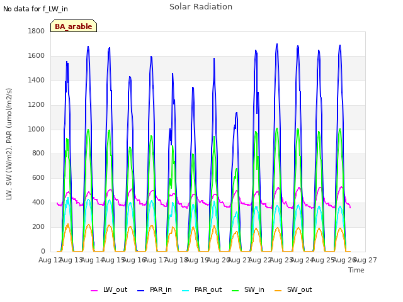
Task: Click the LW_out legend label
Action: [115, 289]
